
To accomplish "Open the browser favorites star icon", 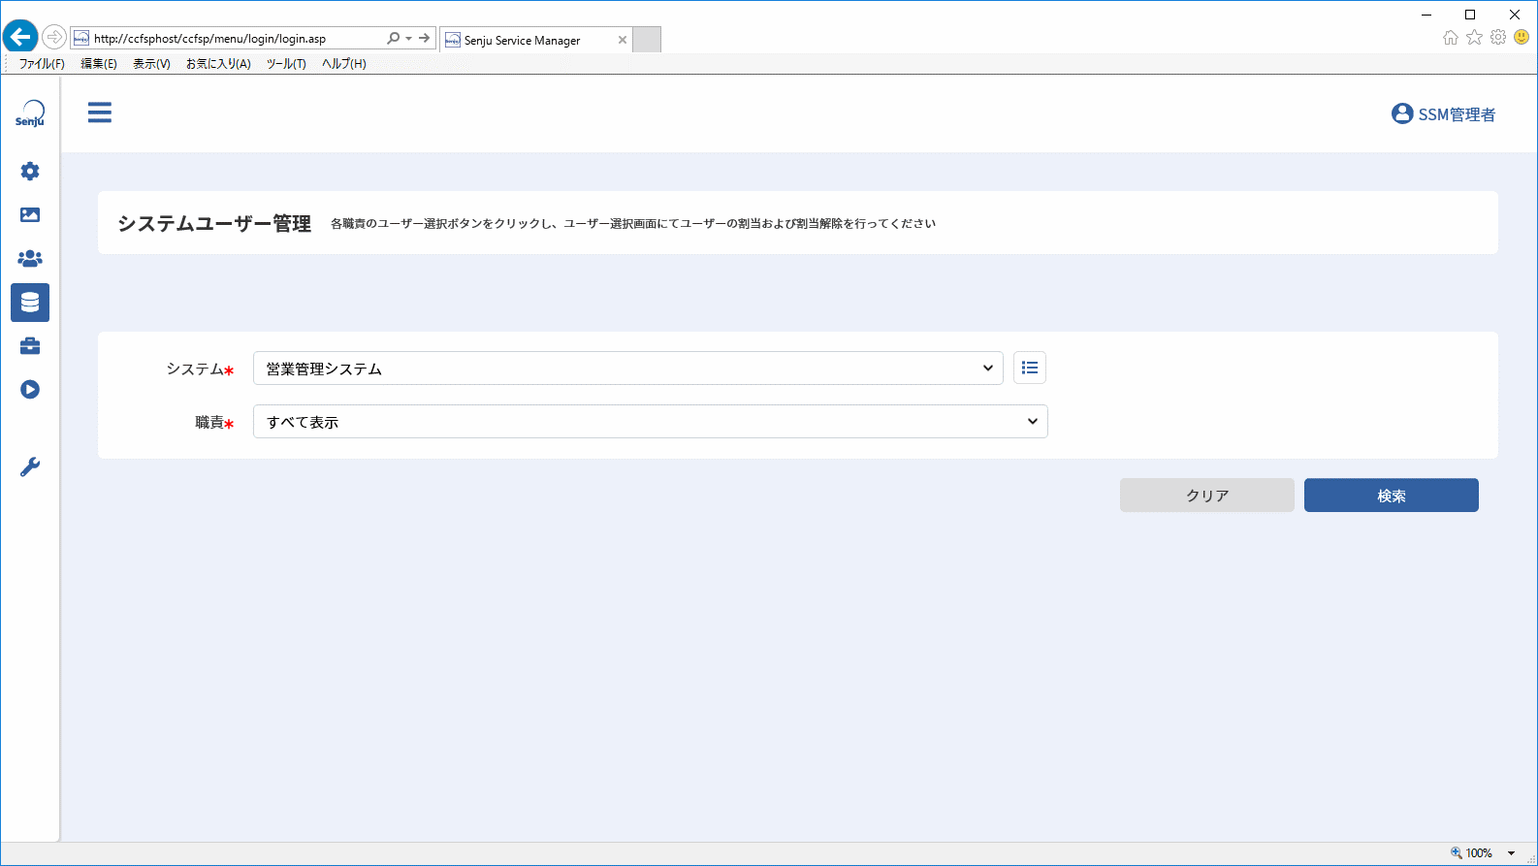I will 1475,38.
